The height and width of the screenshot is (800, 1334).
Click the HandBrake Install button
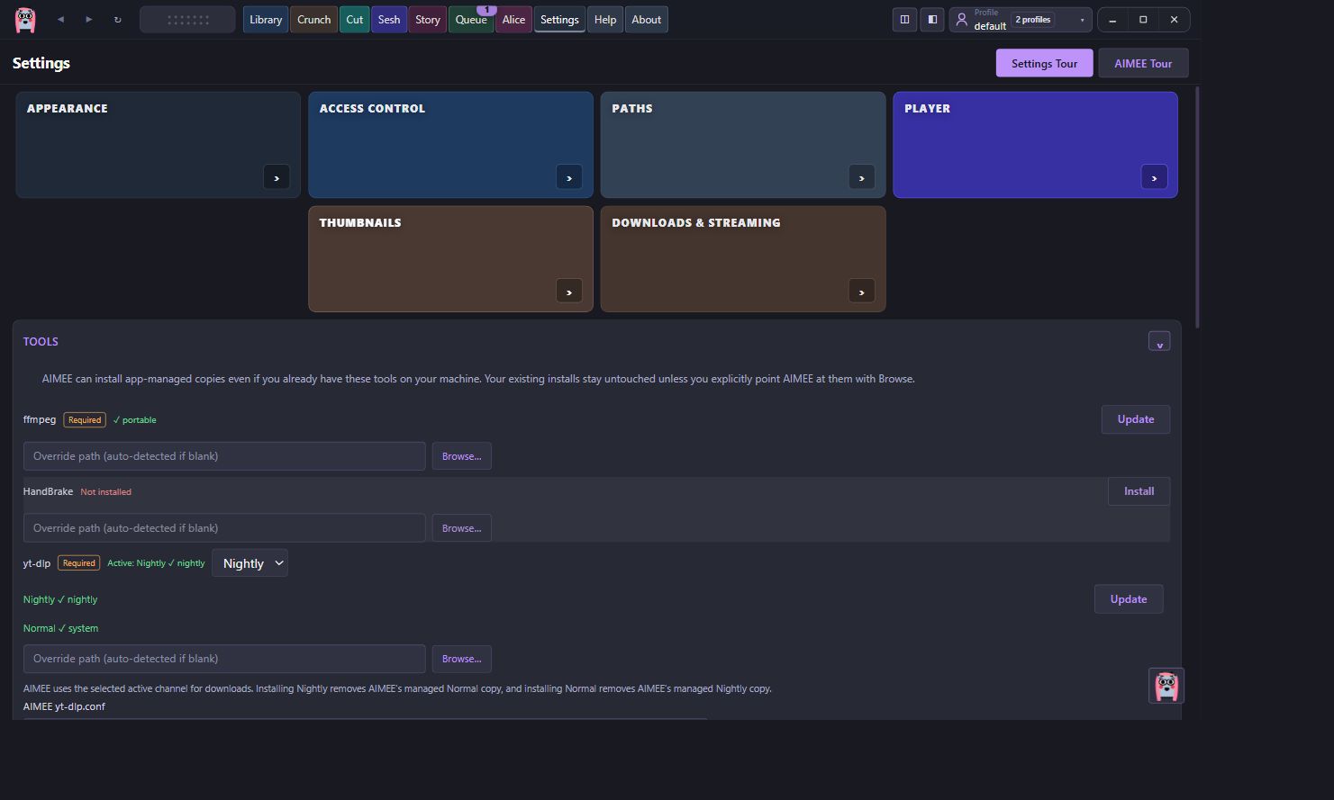tap(1139, 491)
